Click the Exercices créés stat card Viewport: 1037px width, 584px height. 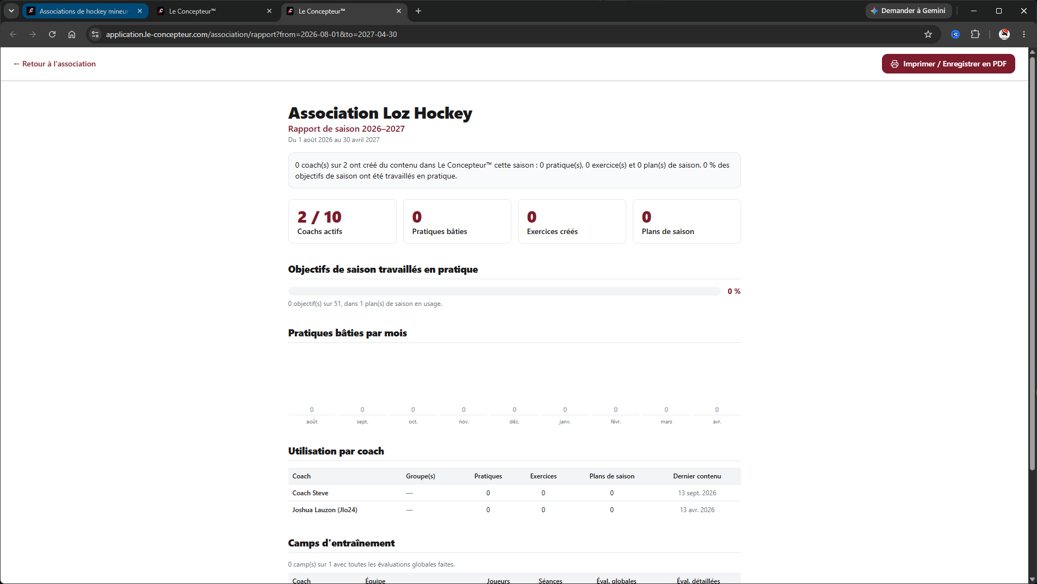tap(572, 222)
